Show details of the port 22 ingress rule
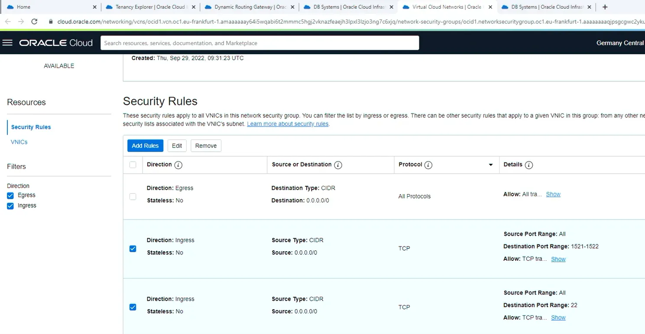The image size is (645, 334). pos(558,318)
